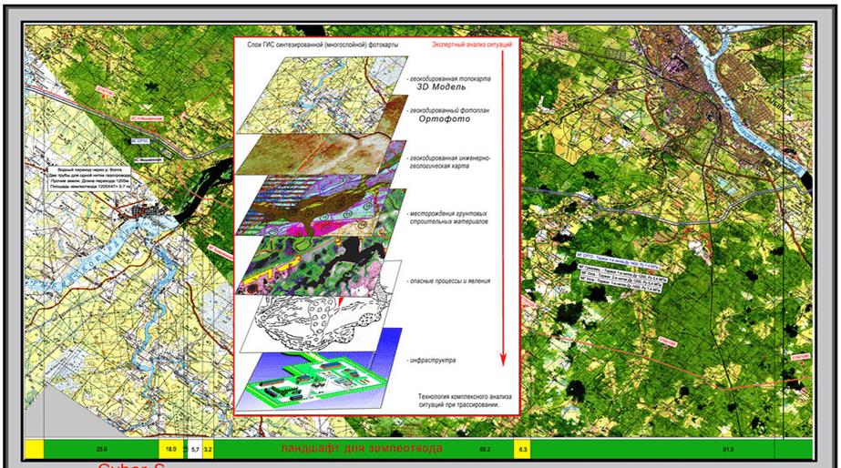Screen dimensions: 841x468
Task: Click the yellow 6.3 segment in bottom bar
Action: 522,450
